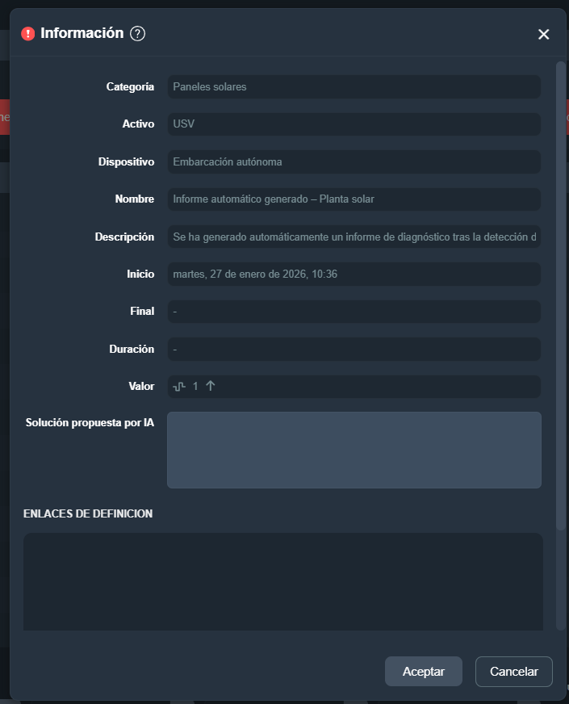This screenshot has height=704, width=569.
Task: Click the Cancelar button
Action: [x=514, y=671]
